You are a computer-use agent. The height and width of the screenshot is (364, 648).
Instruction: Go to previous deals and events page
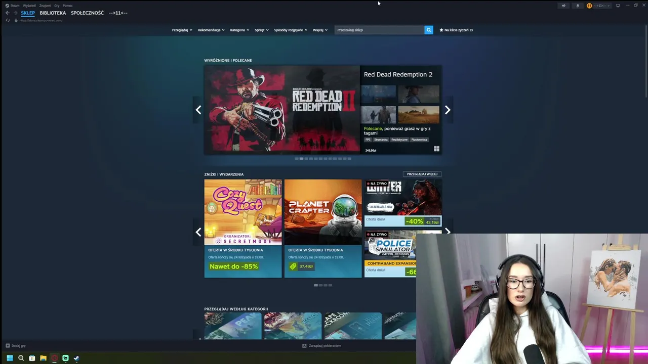click(198, 232)
